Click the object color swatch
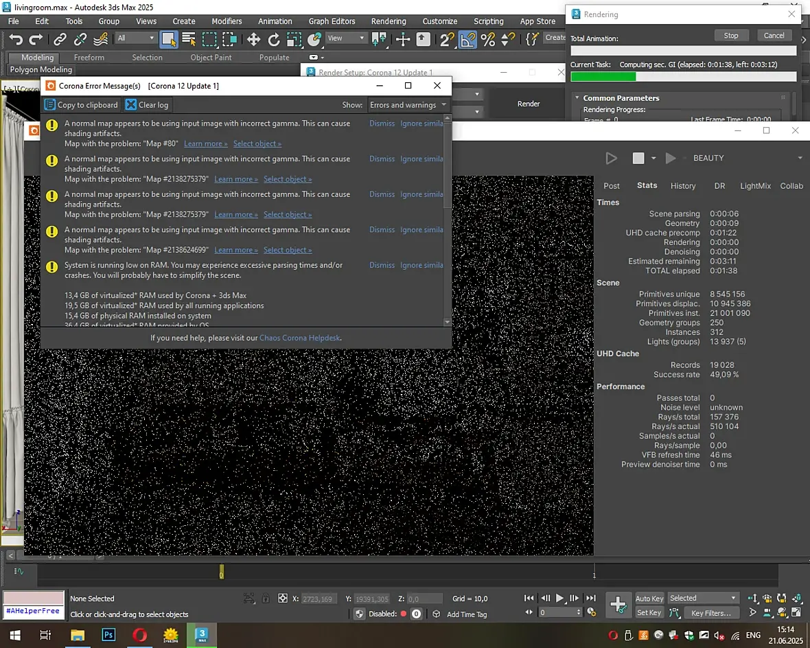Viewport: 810px width, 648px height. pyautogui.click(x=34, y=598)
